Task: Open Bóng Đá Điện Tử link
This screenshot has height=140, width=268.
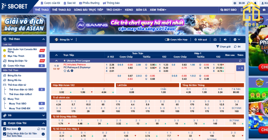Action: point(18,61)
